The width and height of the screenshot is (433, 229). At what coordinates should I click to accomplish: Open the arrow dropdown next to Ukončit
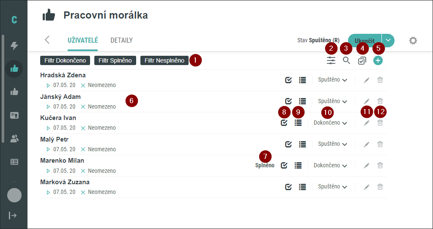pyautogui.click(x=388, y=40)
